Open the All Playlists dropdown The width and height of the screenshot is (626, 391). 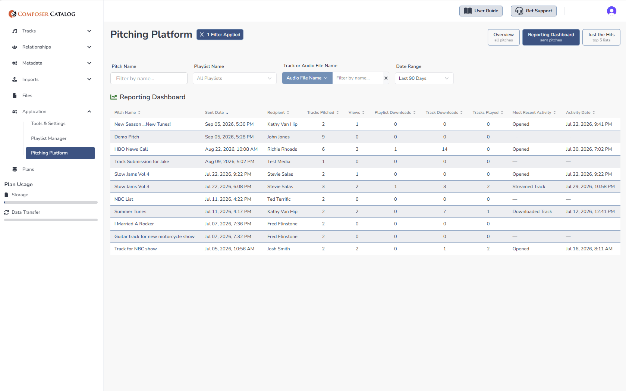coord(235,78)
